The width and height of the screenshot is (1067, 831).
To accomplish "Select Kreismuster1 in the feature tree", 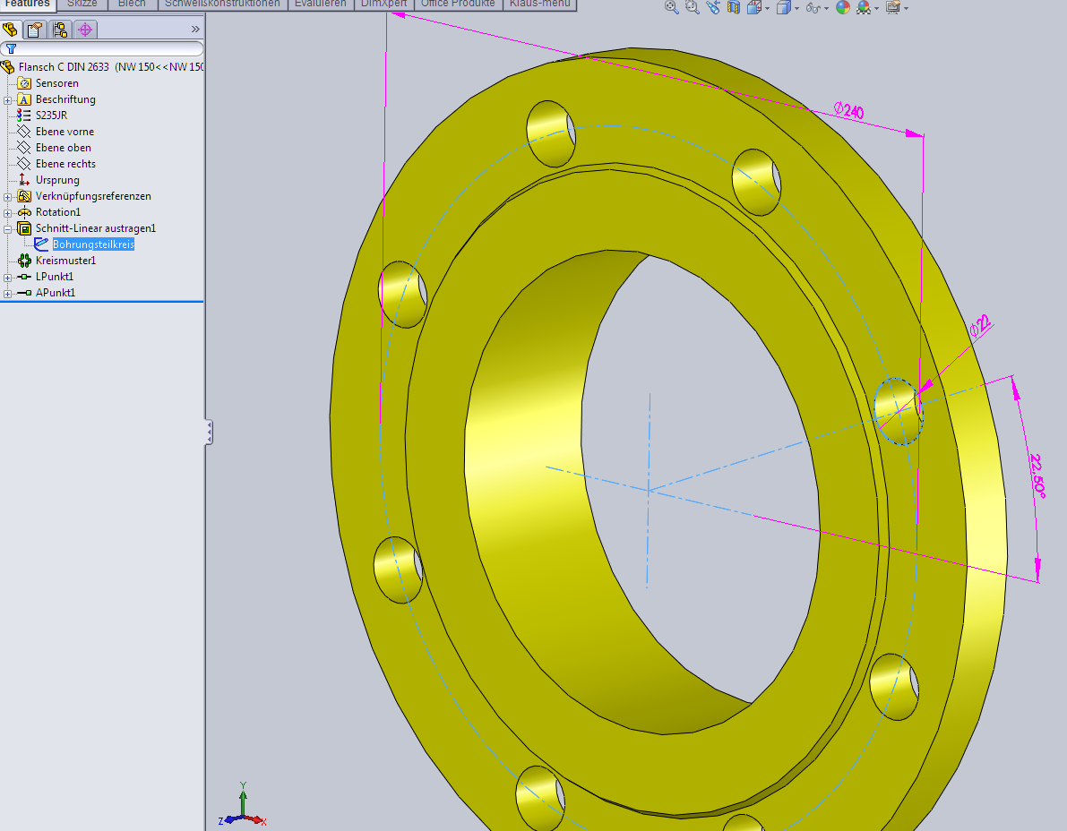I will click(65, 261).
